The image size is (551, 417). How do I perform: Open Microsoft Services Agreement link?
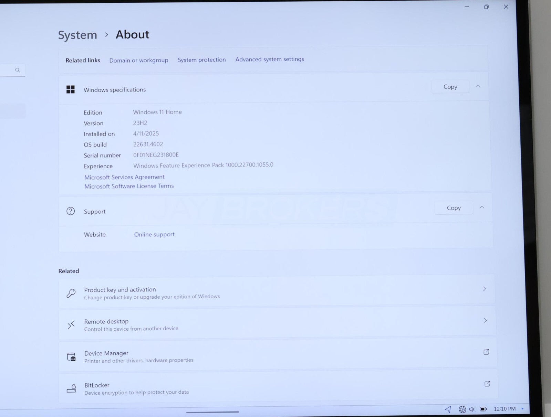124,177
